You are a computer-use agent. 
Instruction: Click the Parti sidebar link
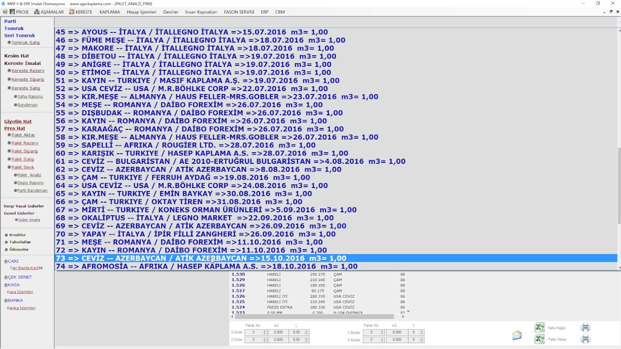[x=10, y=21]
